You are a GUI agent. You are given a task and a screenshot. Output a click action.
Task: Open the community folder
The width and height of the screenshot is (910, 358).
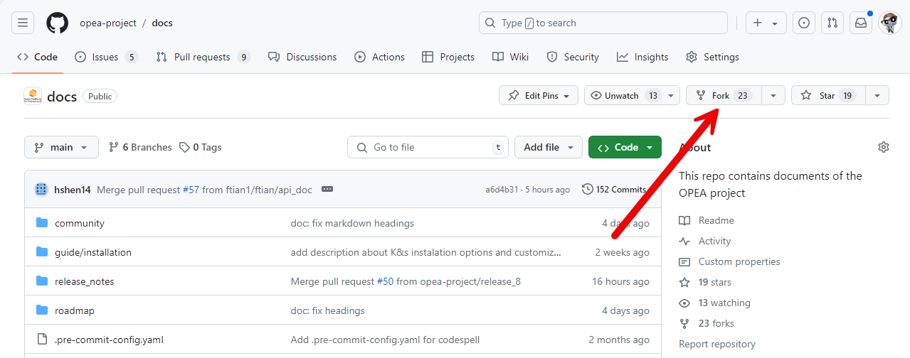point(80,223)
